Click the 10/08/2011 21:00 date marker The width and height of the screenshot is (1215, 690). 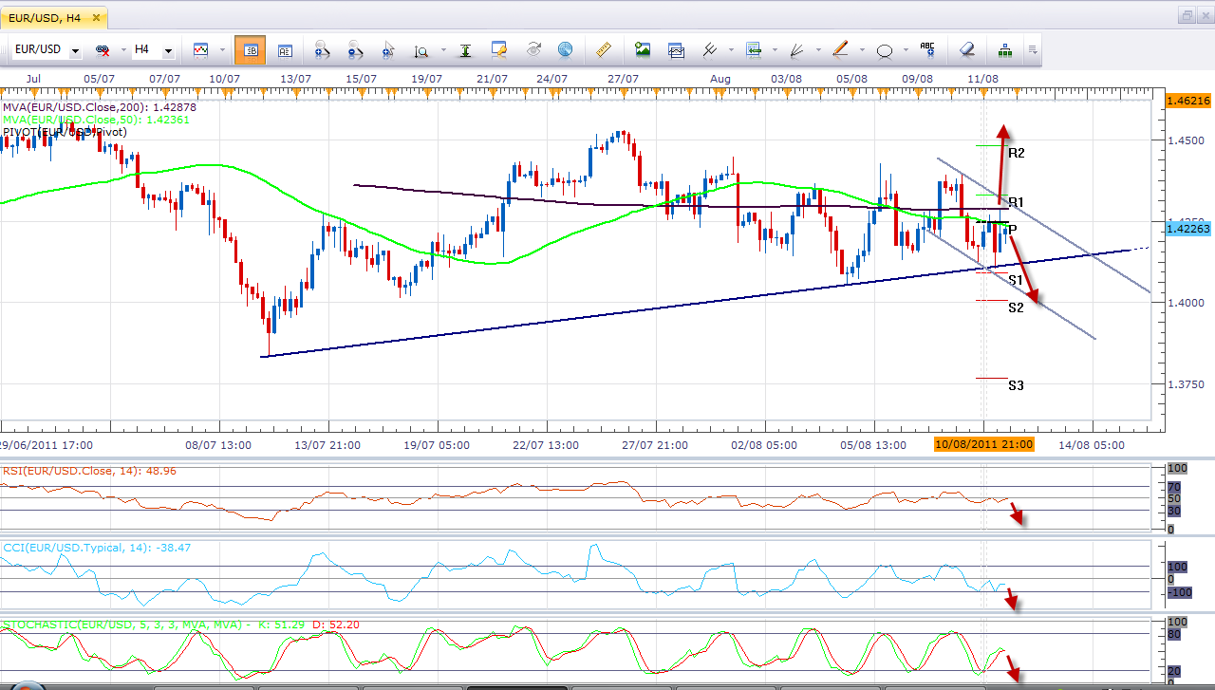pyautogui.click(x=984, y=444)
